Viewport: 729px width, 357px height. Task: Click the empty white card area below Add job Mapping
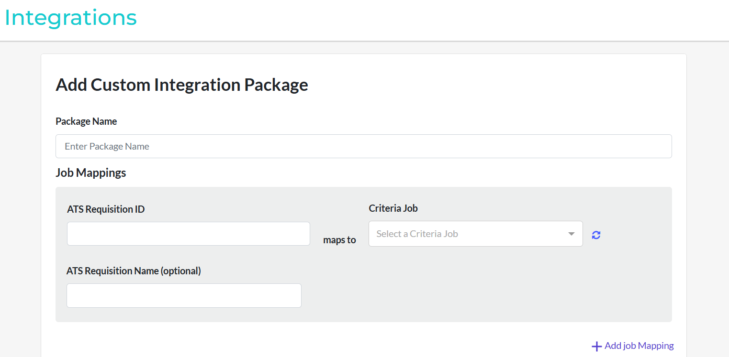(x=335, y=346)
